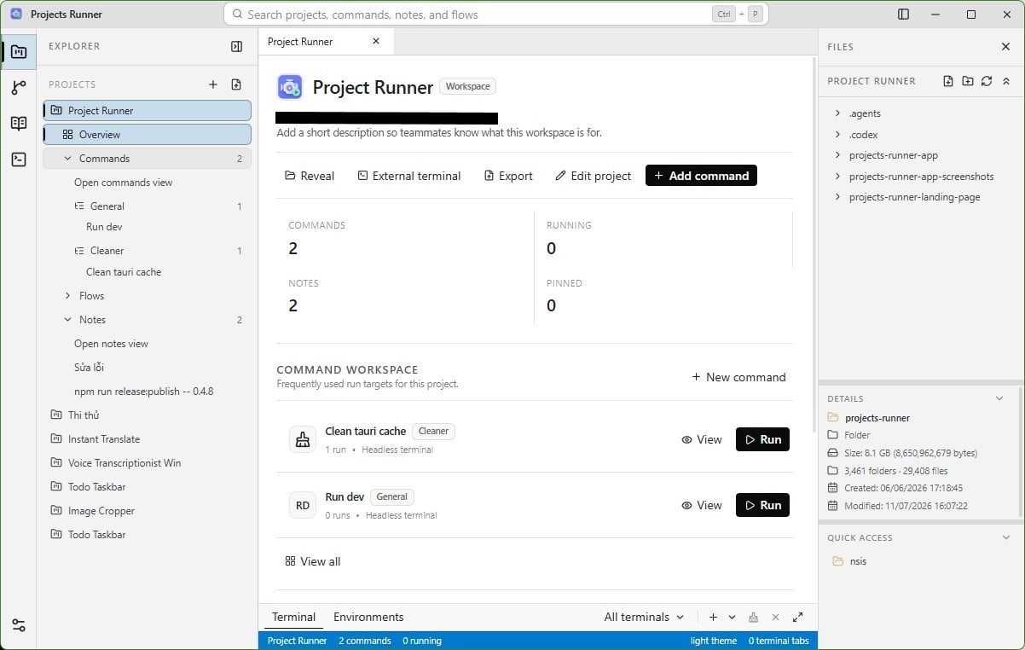Click the RD avatar of Run dev
Image resolution: width=1025 pixels, height=650 pixels.
(303, 506)
